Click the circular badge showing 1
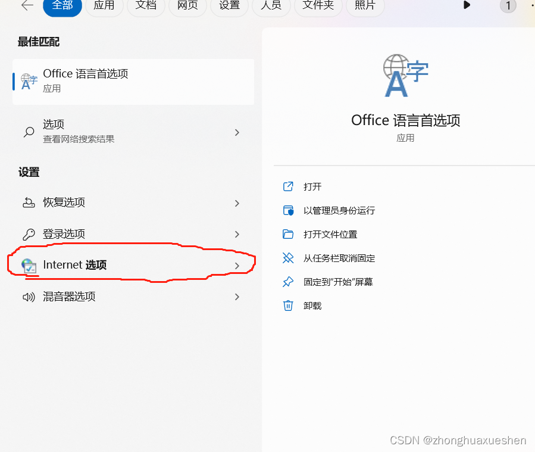Image resolution: width=535 pixels, height=452 pixels. [x=508, y=5]
